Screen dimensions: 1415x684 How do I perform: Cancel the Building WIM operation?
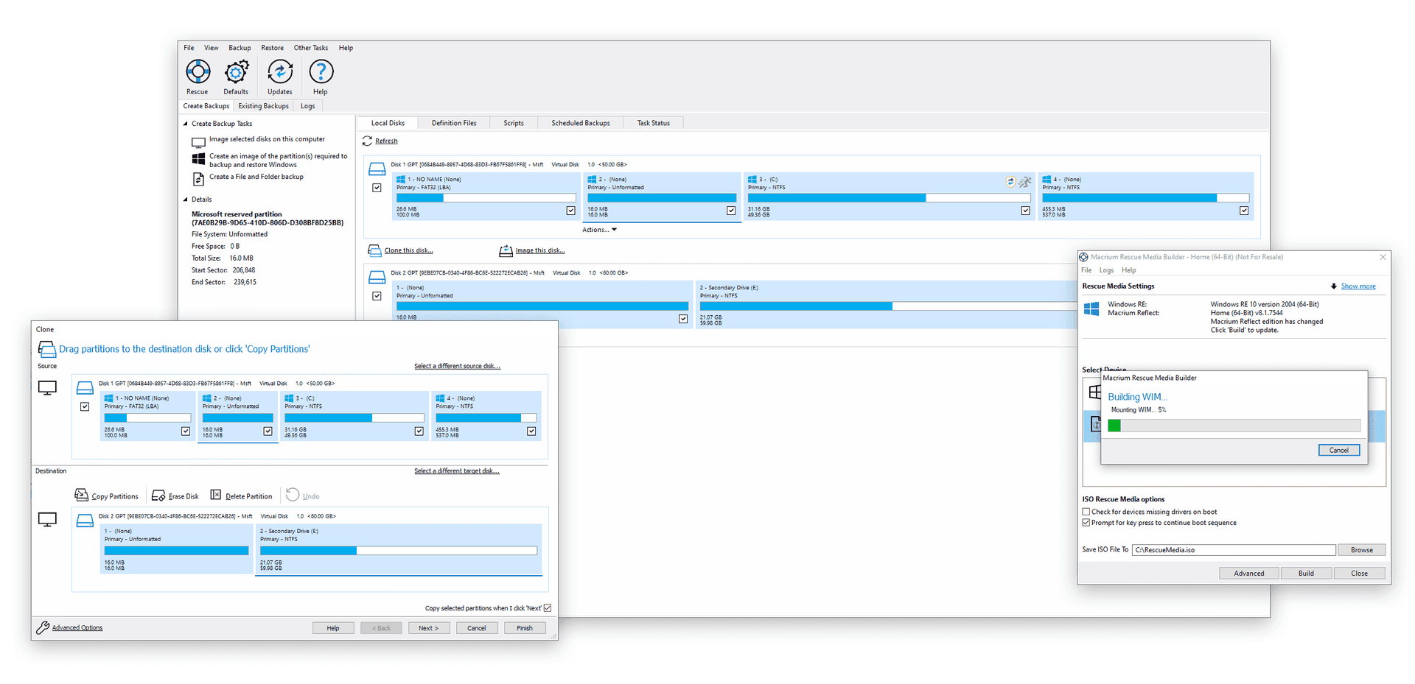click(1338, 450)
